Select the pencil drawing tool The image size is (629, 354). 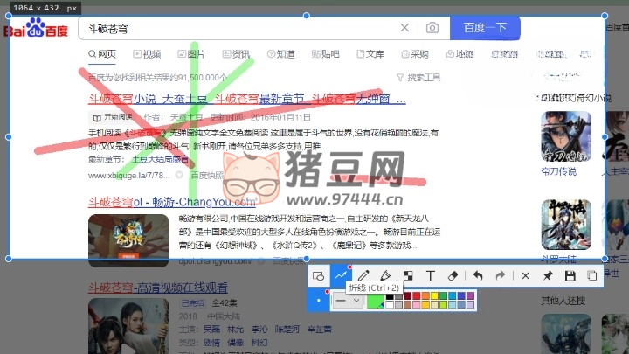(363, 275)
